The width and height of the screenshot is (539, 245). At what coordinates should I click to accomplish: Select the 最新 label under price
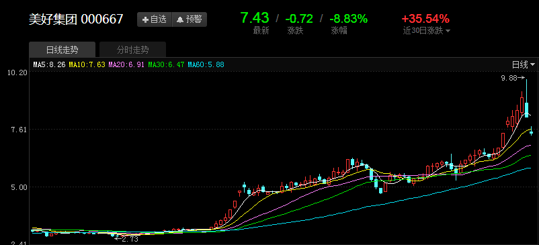coord(261,31)
